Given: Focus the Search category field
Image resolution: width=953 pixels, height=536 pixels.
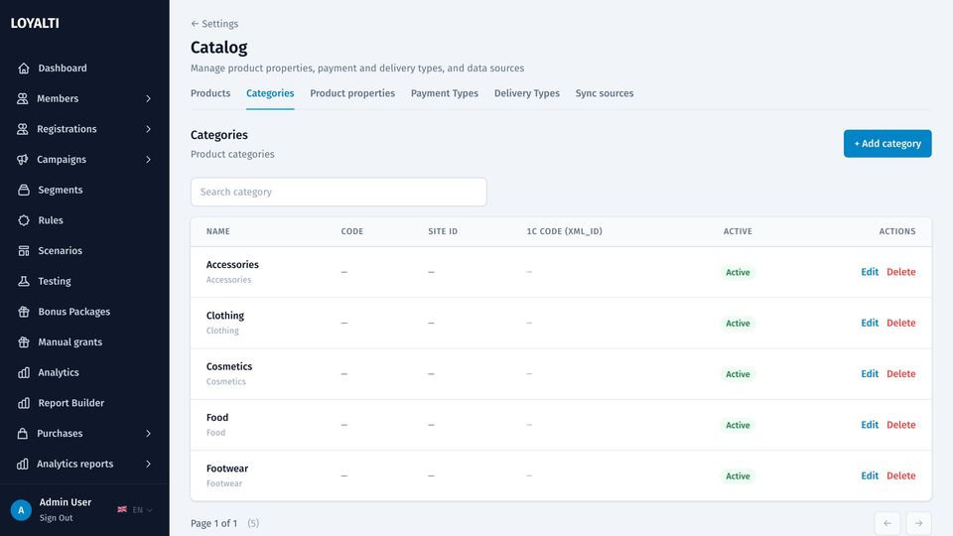Looking at the screenshot, I should tap(339, 192).
